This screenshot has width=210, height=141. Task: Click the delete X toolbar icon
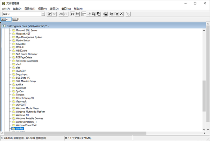(121, 14)
